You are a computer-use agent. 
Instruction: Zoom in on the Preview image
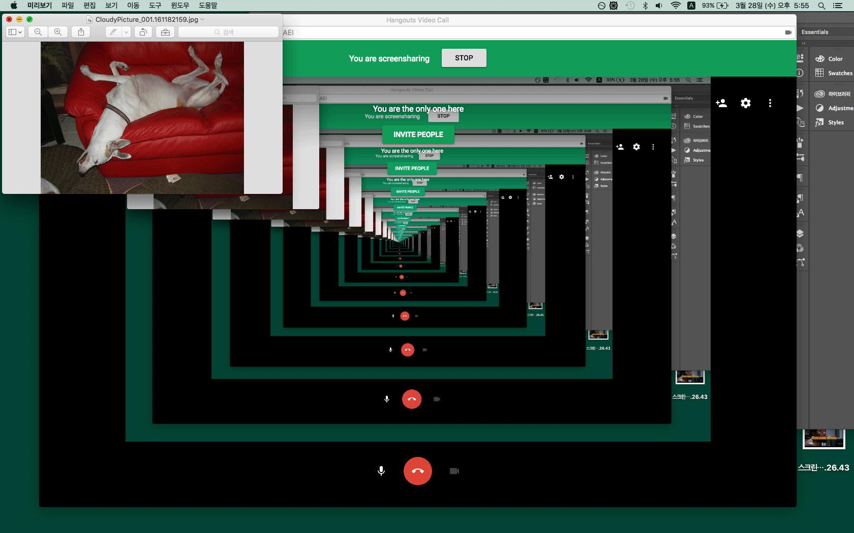[58, 32]
